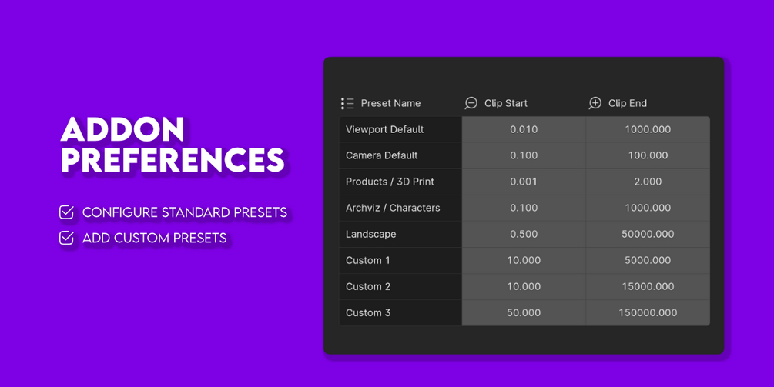The width and height of the screenshot is (774, 387).
Task: Click Custom 2 Clip End value 15000.000
Action: (x=648, y=286)
